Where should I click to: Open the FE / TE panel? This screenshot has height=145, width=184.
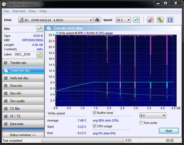point(23,116)
